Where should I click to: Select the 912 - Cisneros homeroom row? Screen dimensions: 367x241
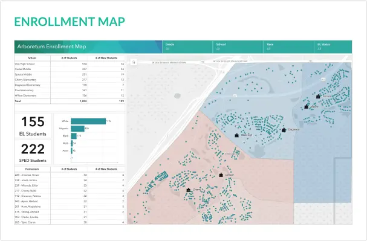70,196
